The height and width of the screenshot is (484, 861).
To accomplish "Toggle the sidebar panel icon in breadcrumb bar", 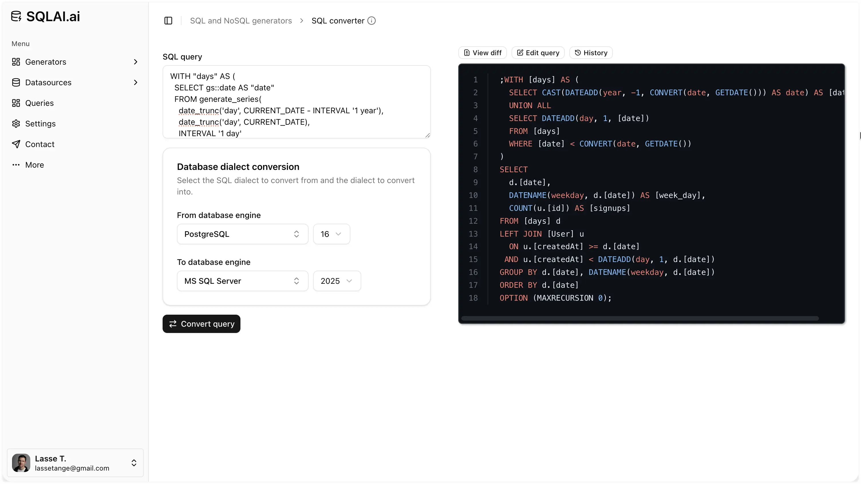I will [x=168, y=20].
